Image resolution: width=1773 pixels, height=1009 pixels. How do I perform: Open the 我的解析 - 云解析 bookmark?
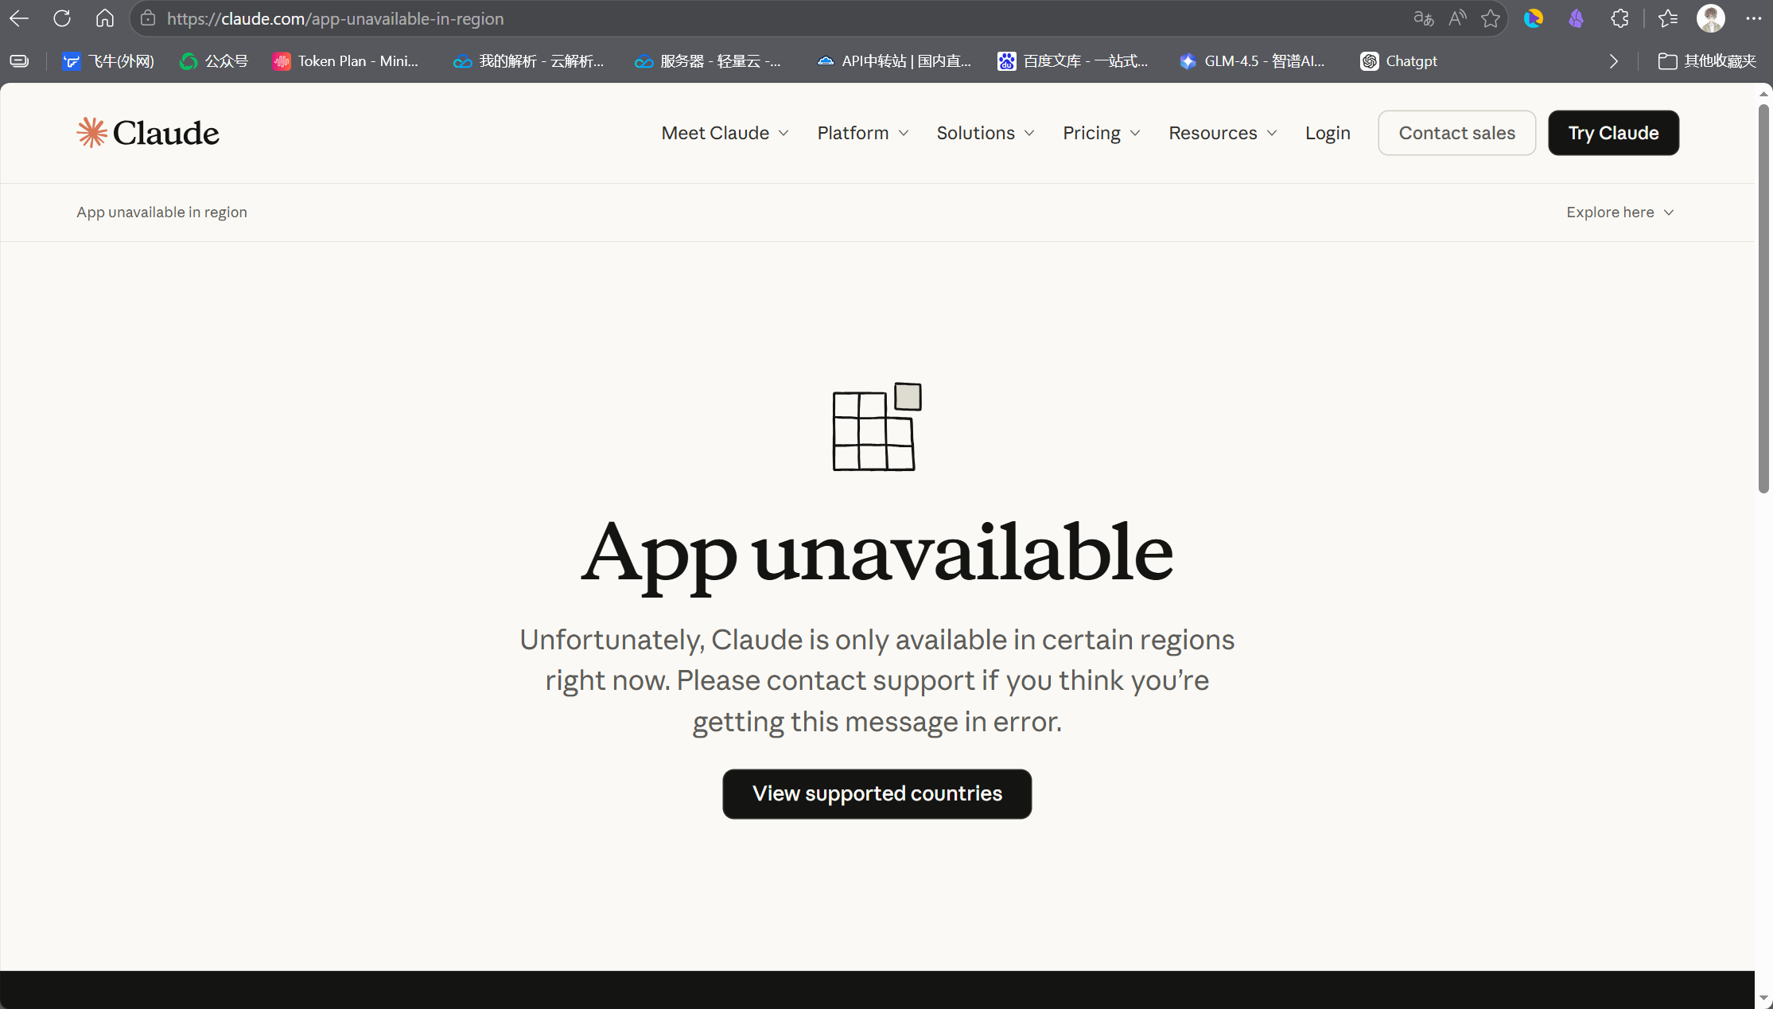point(528,61)
